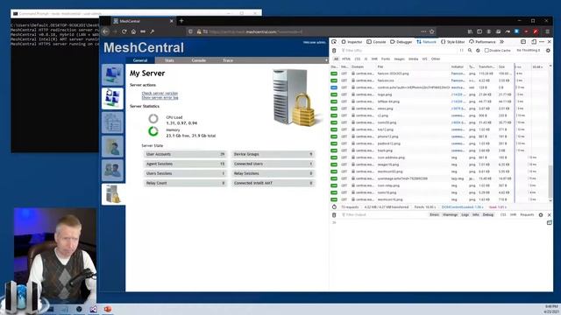Switch to the Trace tab

228,60
